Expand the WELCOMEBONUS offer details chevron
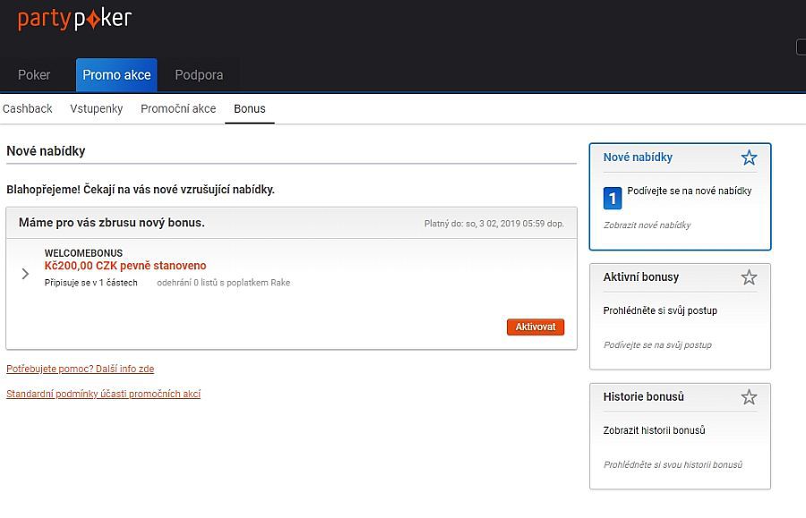This screenshot has height=518, width=806. pos(26,274)
